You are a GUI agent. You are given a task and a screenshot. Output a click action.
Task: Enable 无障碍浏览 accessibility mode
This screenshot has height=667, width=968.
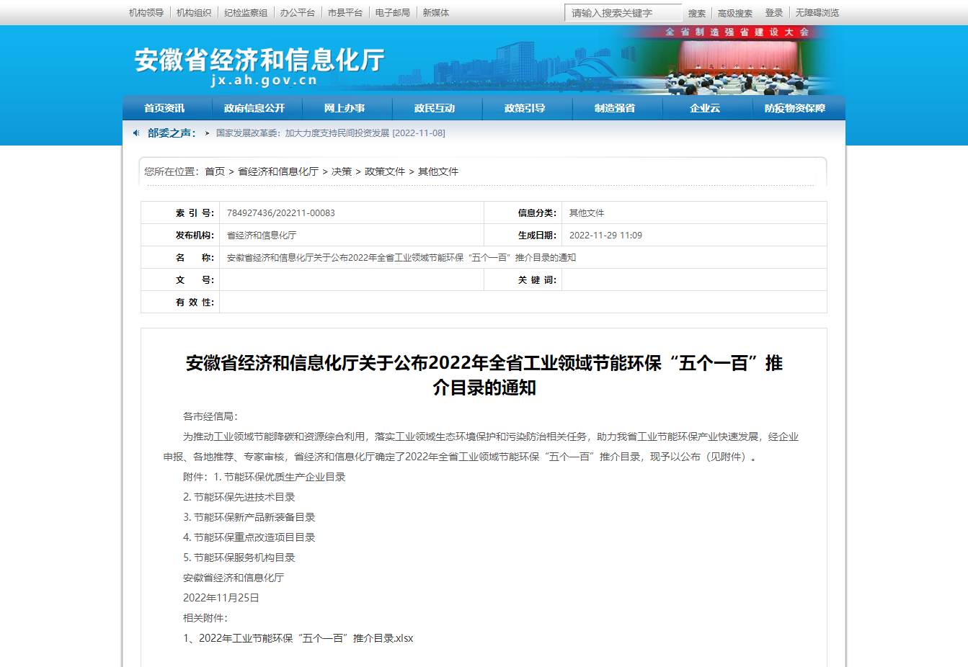(x=817, y=13)
